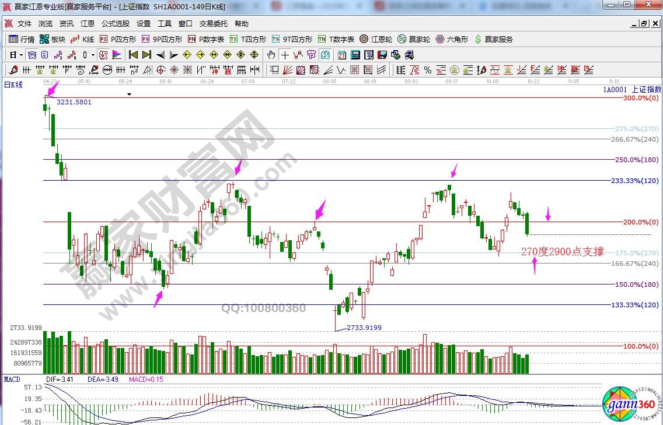This screenshot has height=425, width=663.
Task: Open the candlestick style dropdown arrow
Action: 93,55
